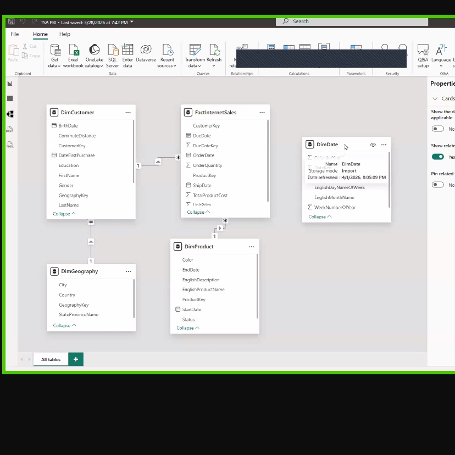
Task: Open Recent sources list
Action: coord(167,56)
